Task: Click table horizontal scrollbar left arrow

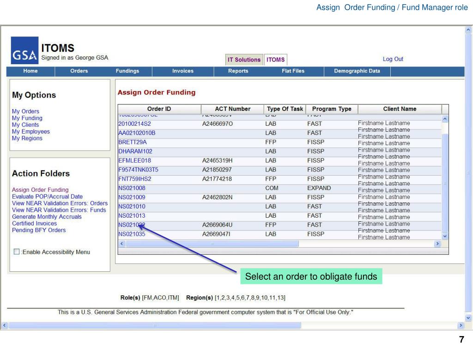Action: coord(122,243)
